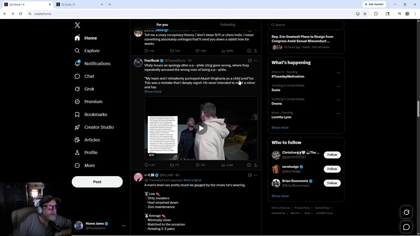Click the Articles sidebar icon
Image resolution: width=420 pixels, height=236 pixels.
tap(77, 140)
